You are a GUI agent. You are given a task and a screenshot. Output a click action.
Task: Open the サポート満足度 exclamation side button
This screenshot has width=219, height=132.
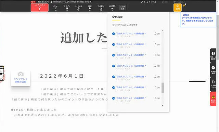(213, 55)
